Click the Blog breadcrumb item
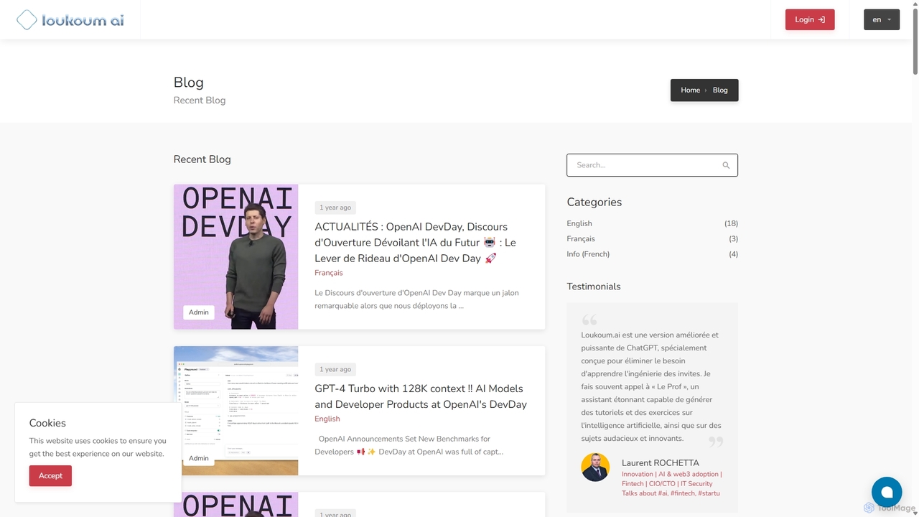The height and width of the screenshot is (517, 919). click(x=720, y=90)
